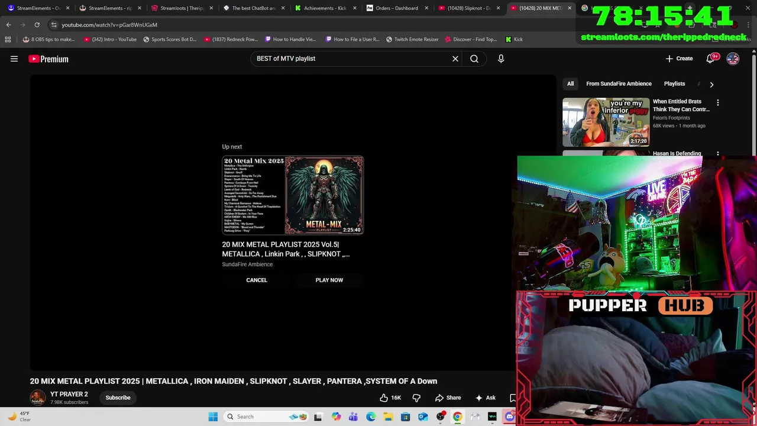Select the All filter chip

click(x=570, y=83)
